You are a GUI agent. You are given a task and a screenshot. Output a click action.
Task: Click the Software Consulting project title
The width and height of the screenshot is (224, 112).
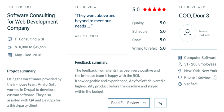[32, 22]
